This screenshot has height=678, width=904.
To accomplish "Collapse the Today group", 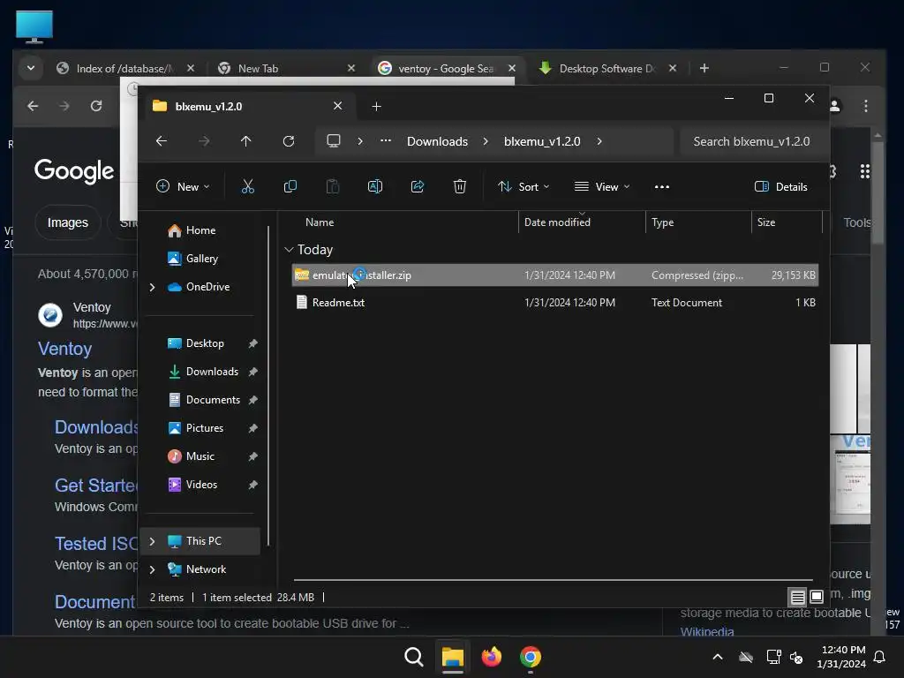I will (289, 250).
